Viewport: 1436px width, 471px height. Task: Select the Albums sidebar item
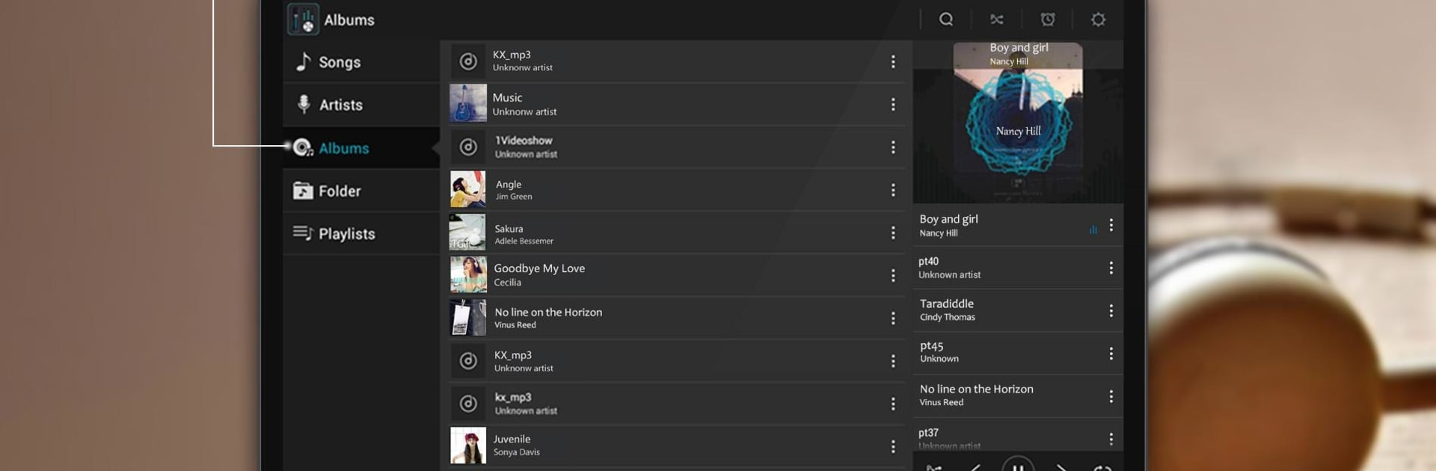pos(343,148)
